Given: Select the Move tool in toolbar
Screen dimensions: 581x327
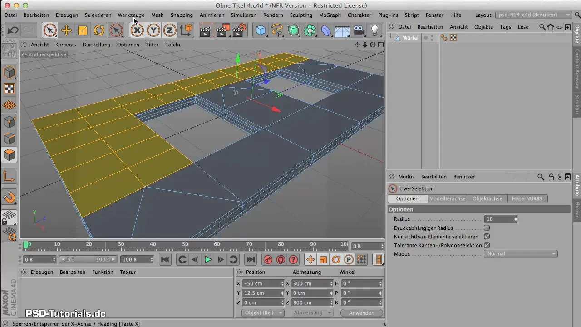Looking at the screenshot, I should click(x=66, y=30).
